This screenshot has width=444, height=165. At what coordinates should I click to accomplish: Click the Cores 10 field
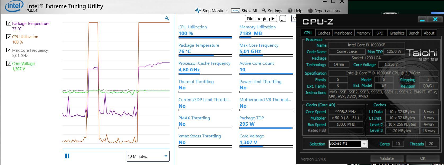(398, 144)
